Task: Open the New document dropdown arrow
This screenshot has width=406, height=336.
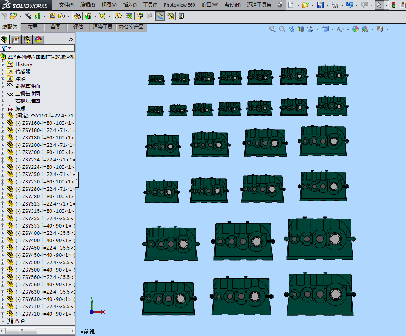Action: (298, 5)
